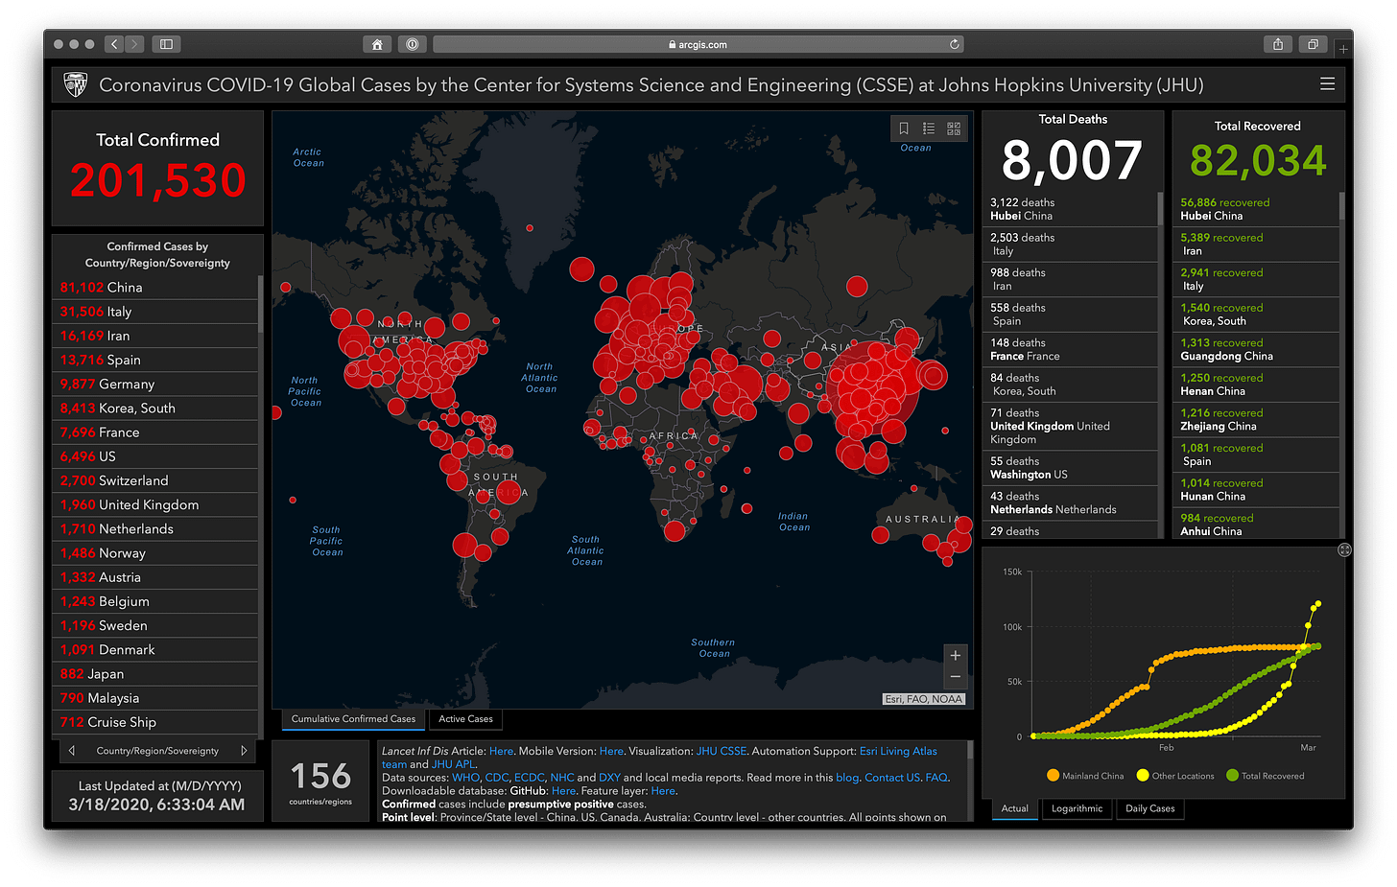The width and height of the screenshot is (1397, 887).
Task: Select 2,503 deaths Italy row
Action: 1070,245
